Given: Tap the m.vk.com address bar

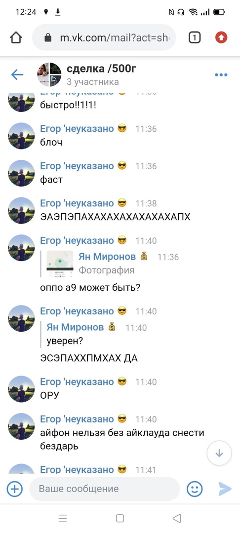Looking at the screenshot, I should pyautogui.click(x=104, y=38).
